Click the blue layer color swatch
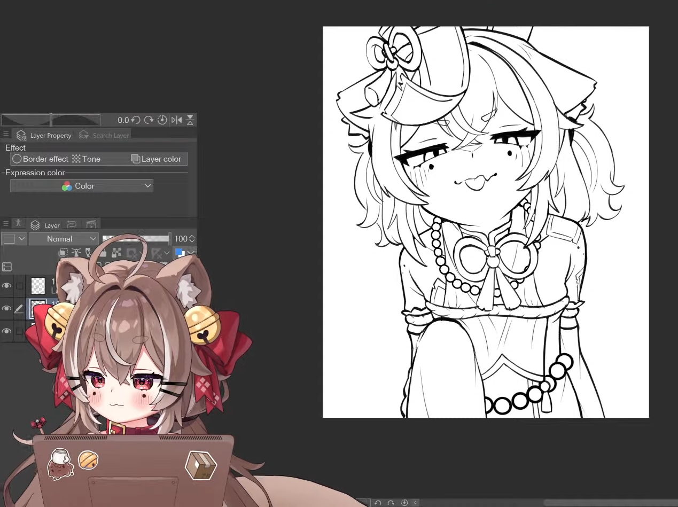Screen dimensions: 678x507 click(x=180, y=252)
